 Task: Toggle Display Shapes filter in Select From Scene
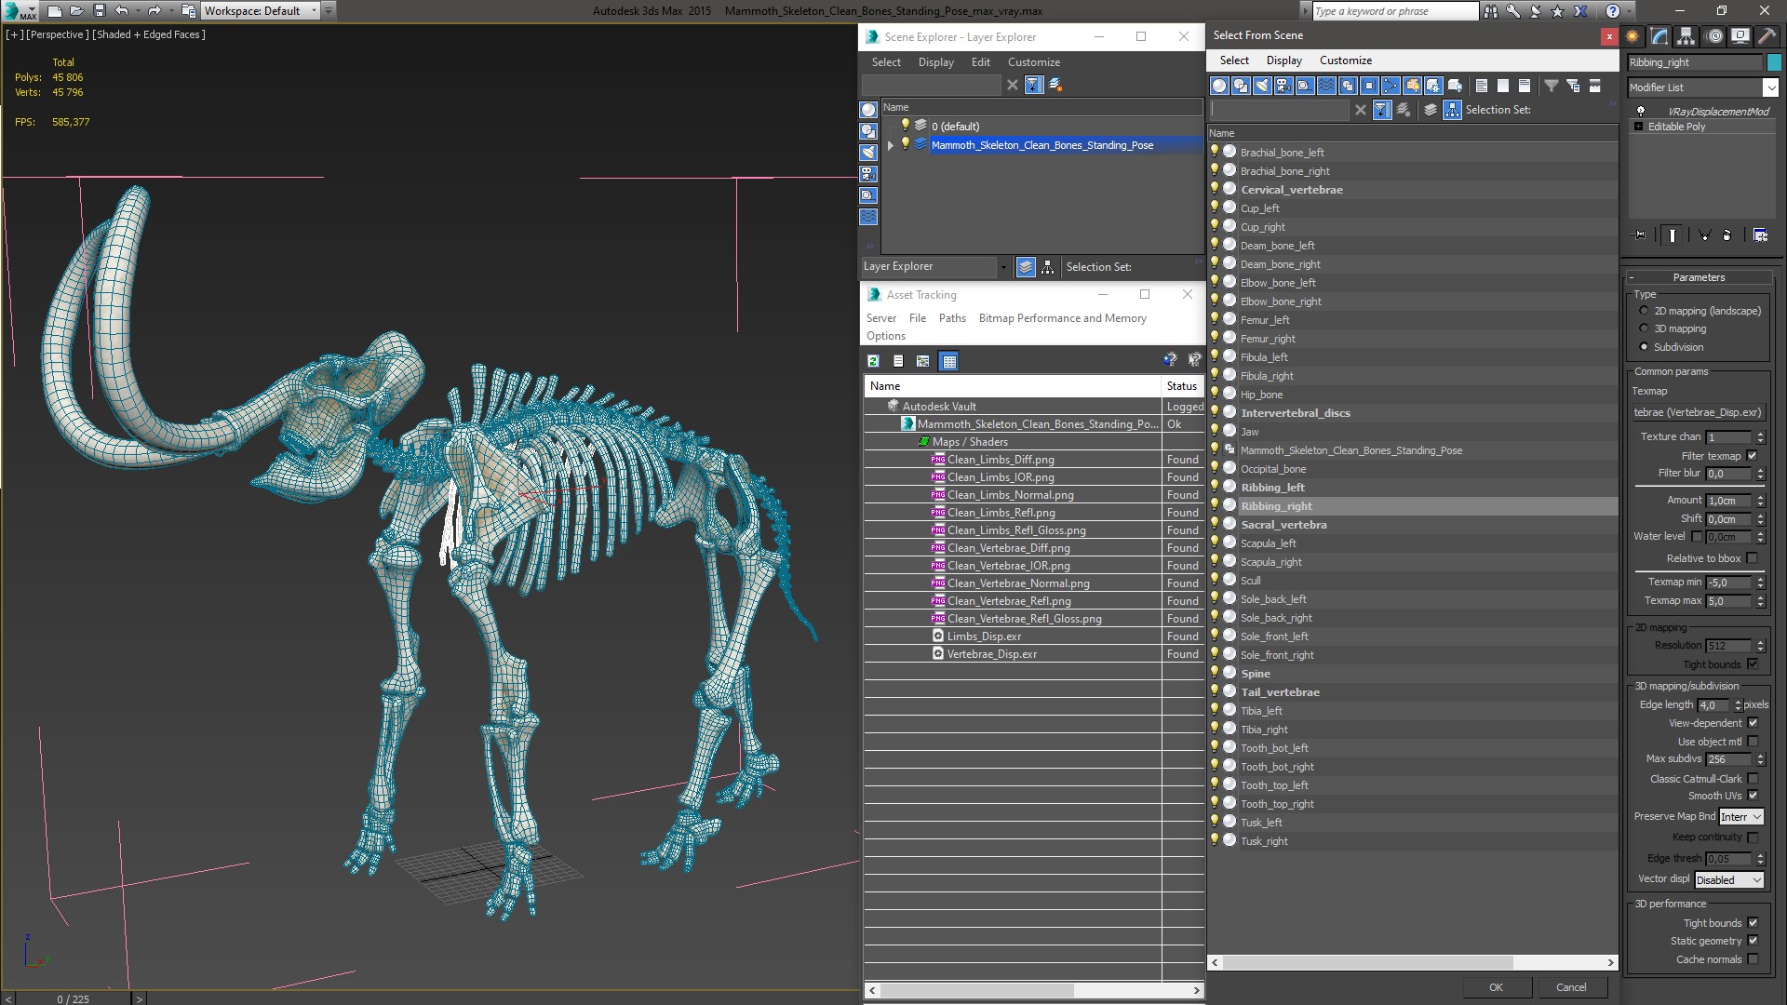click(x=1241, y=86)
